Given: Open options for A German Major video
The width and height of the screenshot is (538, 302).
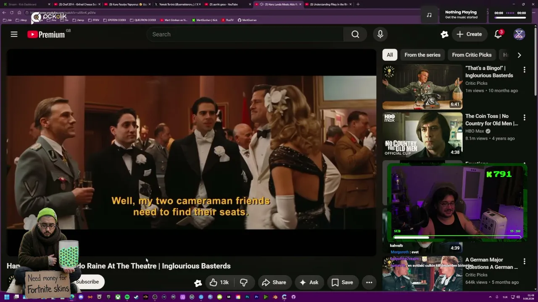Looking at the screenshot, I should [x=524, y=261].
